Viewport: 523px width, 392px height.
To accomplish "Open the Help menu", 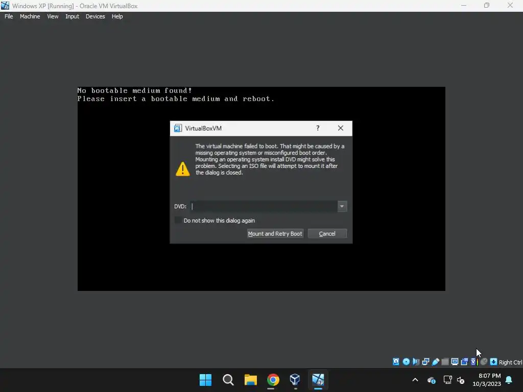I will pos(117,16).
